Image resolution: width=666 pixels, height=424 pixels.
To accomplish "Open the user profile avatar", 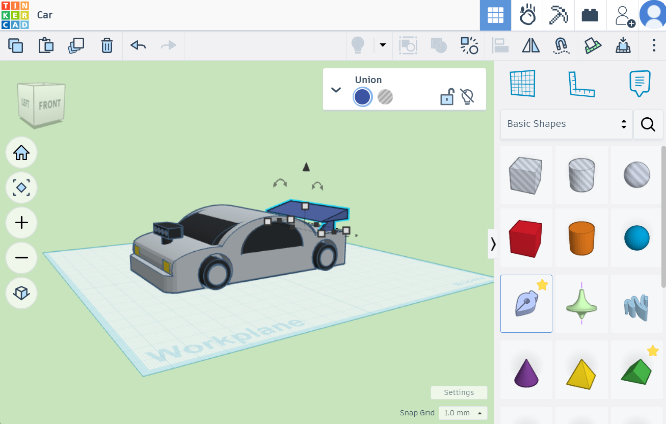I will pos(653,14).
